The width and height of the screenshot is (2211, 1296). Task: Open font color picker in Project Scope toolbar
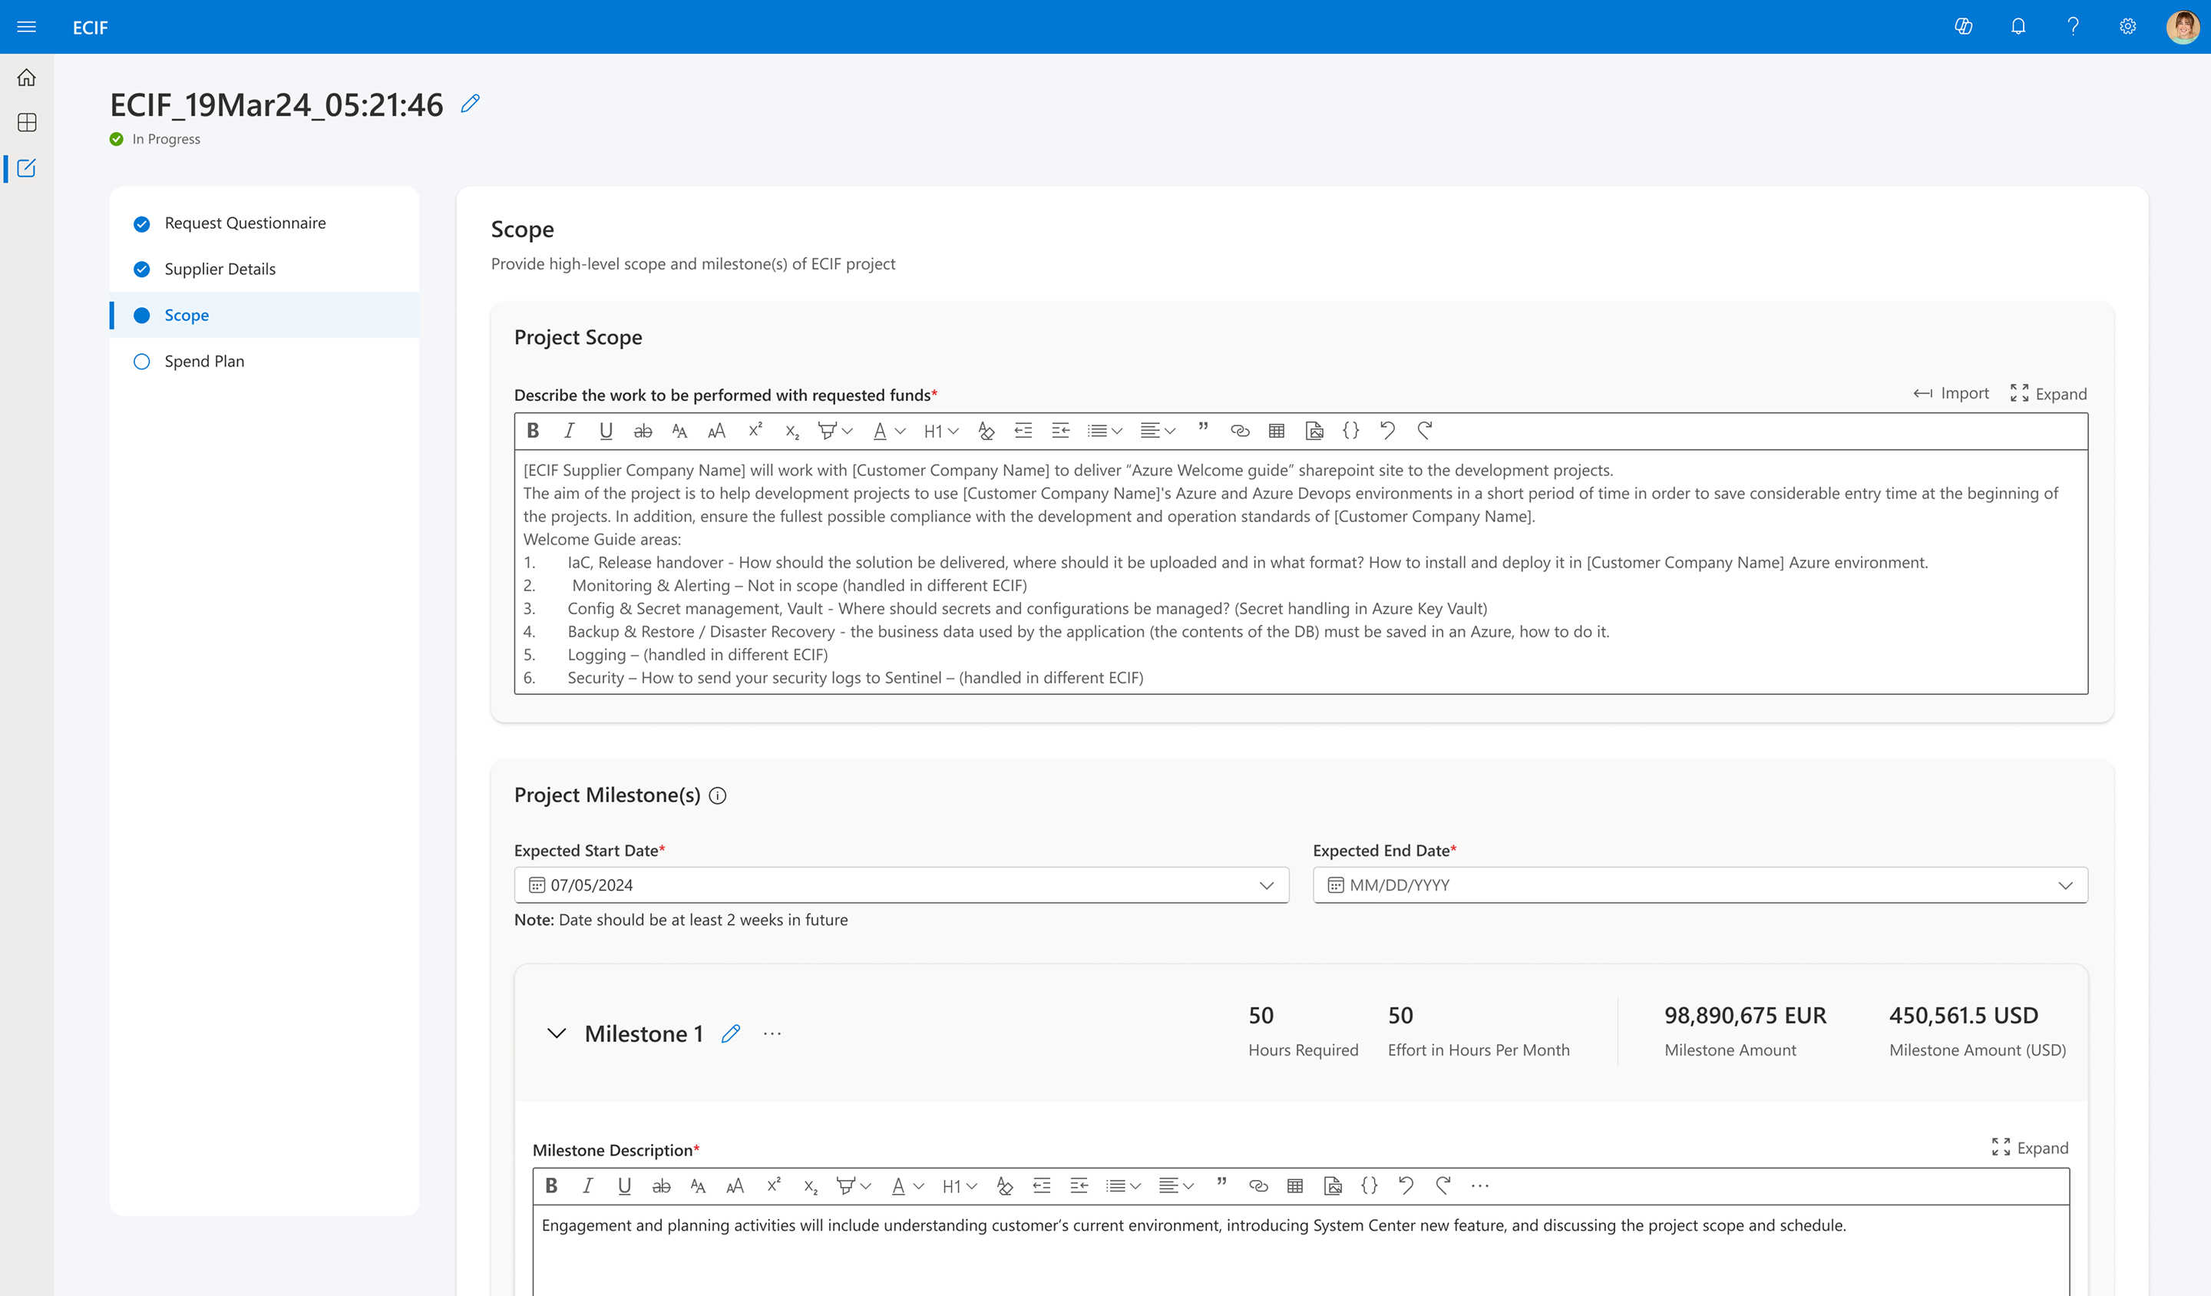[888, 431]
